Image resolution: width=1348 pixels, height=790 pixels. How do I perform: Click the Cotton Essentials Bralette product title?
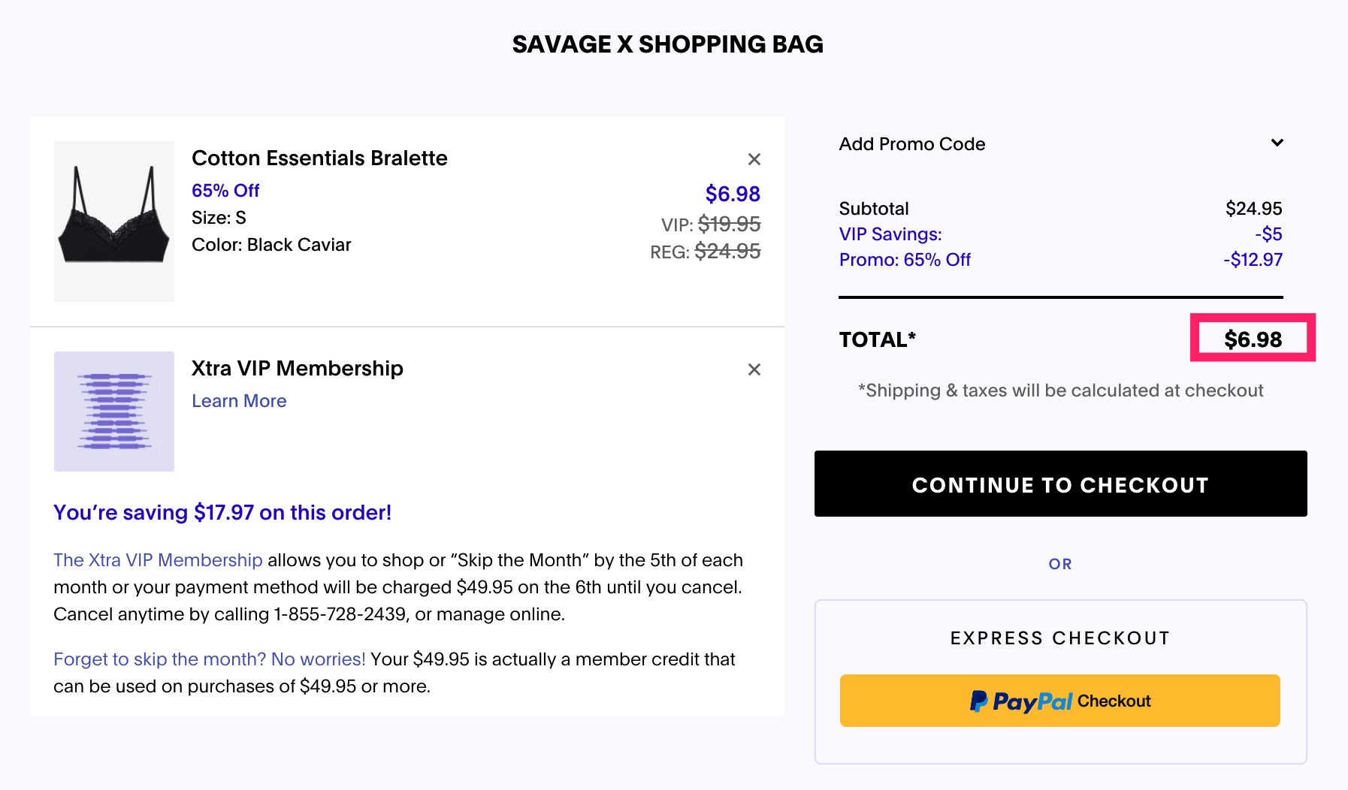pyautogui.click(x=319, y=158)
